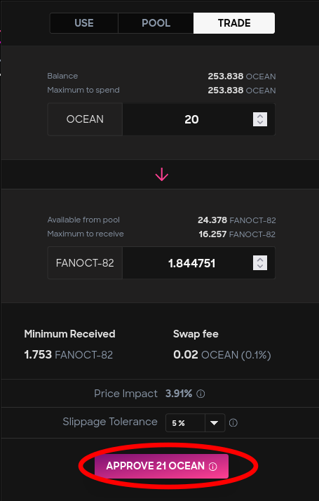Select the TRADE tab
The height and width of the screenshot is (501, 319).
234,23
